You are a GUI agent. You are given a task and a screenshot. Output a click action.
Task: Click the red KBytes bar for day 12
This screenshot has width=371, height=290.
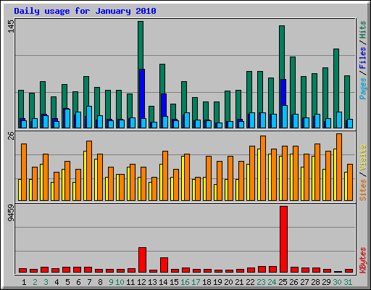point(142,260)
